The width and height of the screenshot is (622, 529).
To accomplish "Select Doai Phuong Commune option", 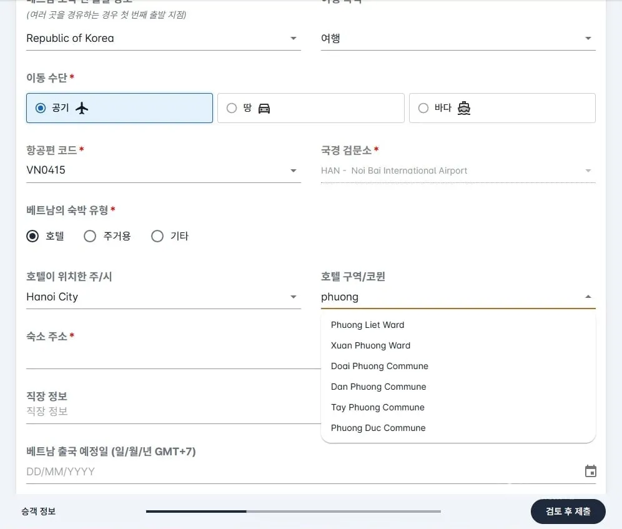I will (458, 366).
